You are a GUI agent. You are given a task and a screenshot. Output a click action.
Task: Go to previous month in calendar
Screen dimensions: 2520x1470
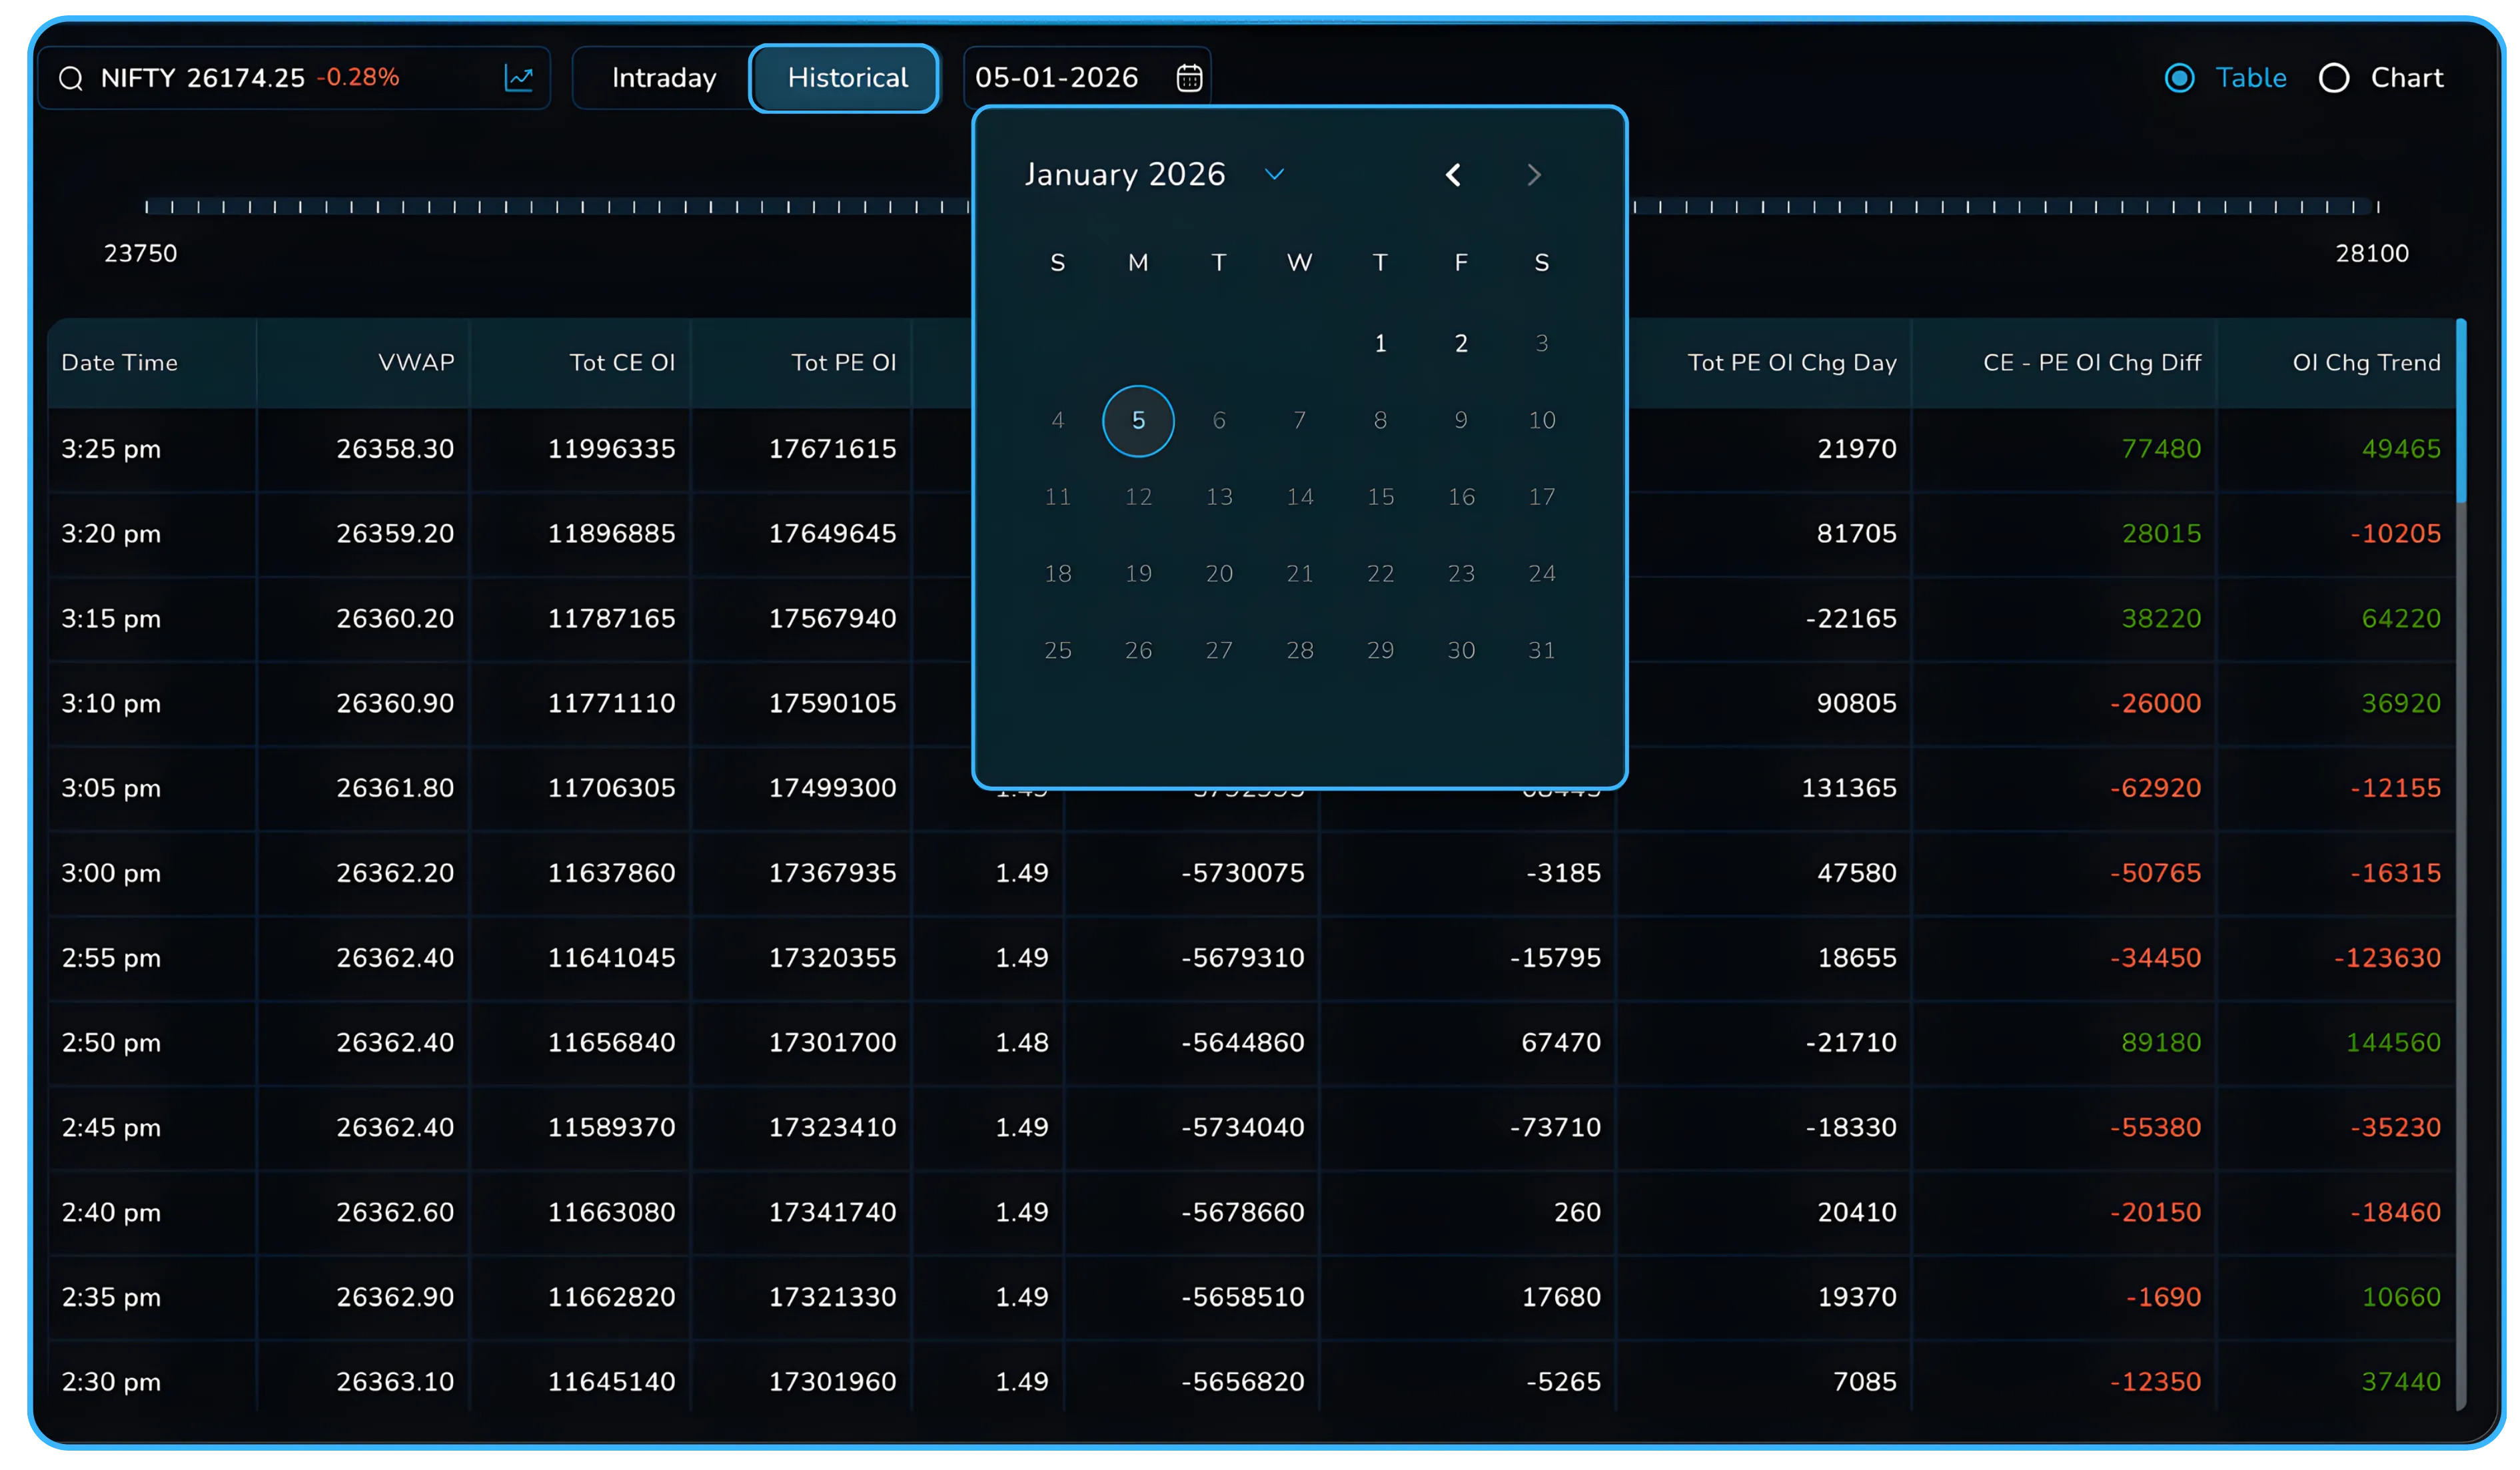(1453, 176)
